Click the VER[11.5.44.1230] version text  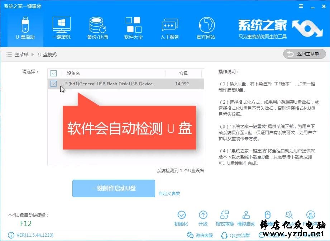(35, 235)
